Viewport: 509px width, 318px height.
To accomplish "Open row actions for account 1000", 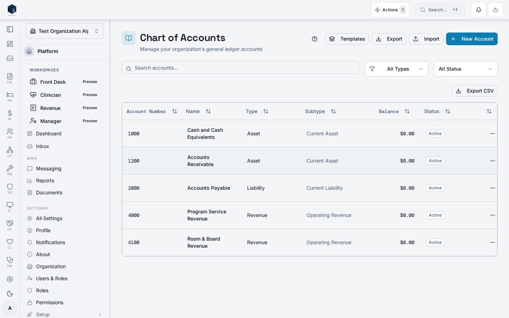I will 492,134.
